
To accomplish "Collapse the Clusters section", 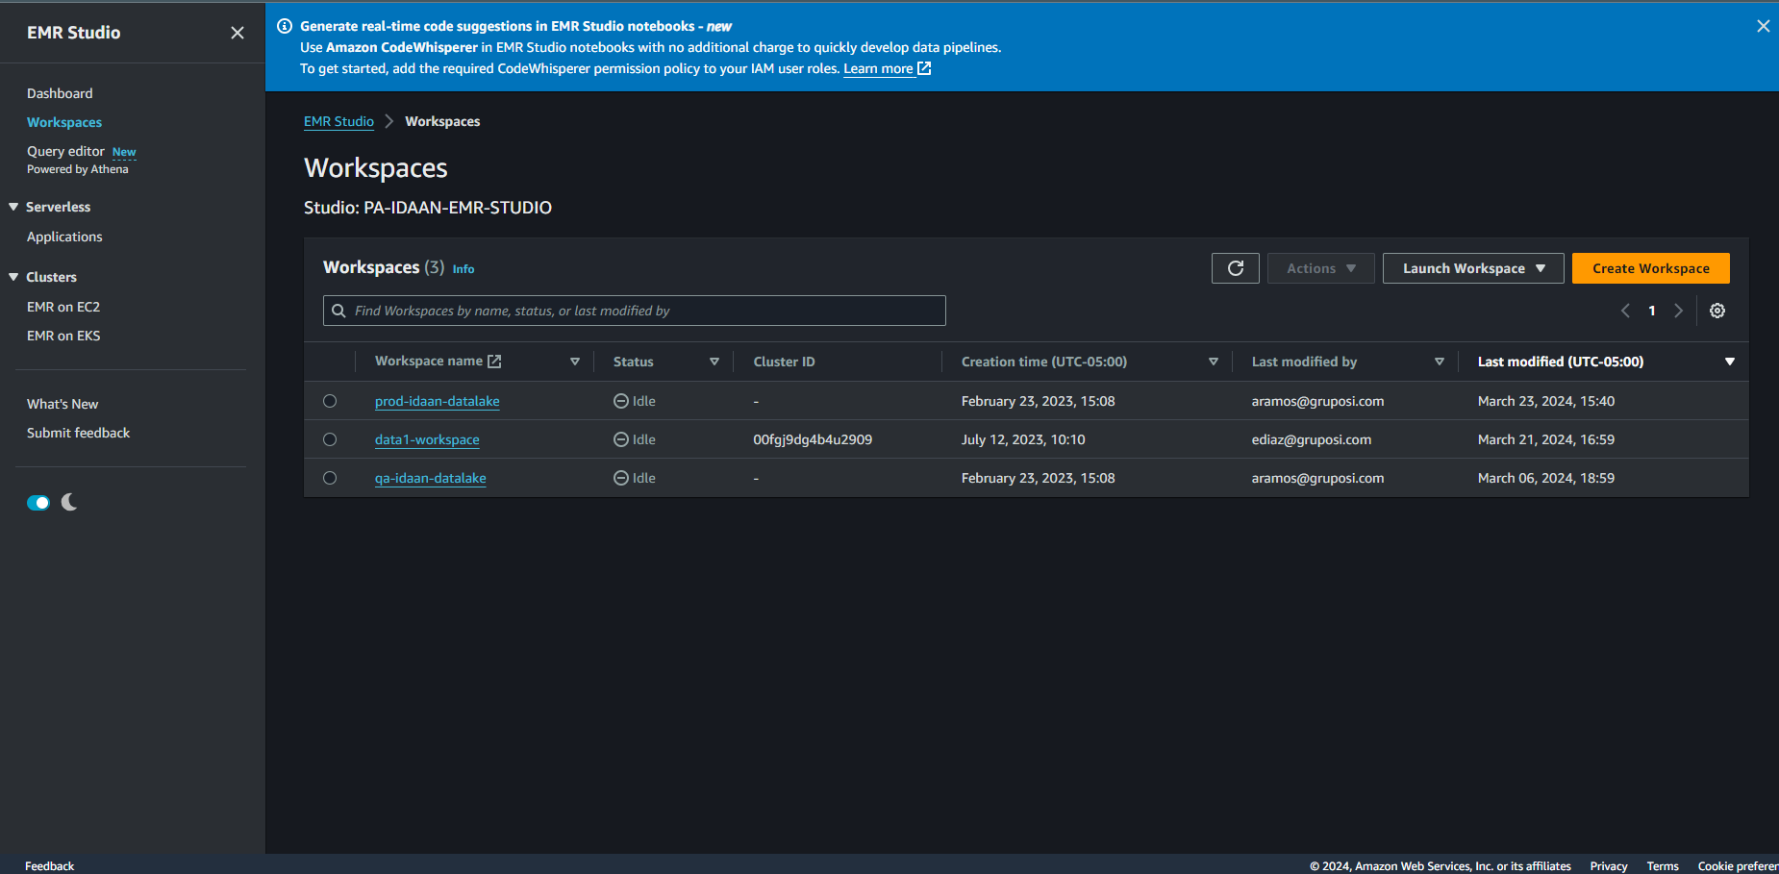I will (13, 277).
